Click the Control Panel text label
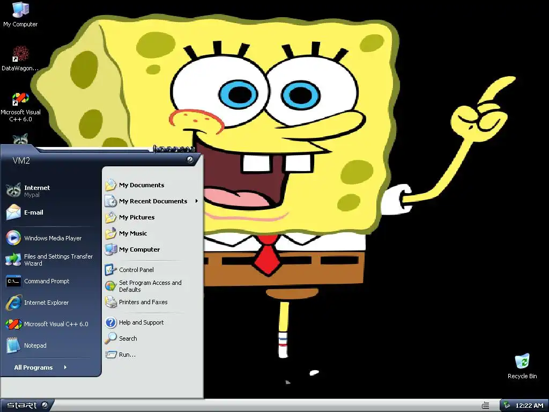Viewport: 549px width, 412px height. coord(136,270)
